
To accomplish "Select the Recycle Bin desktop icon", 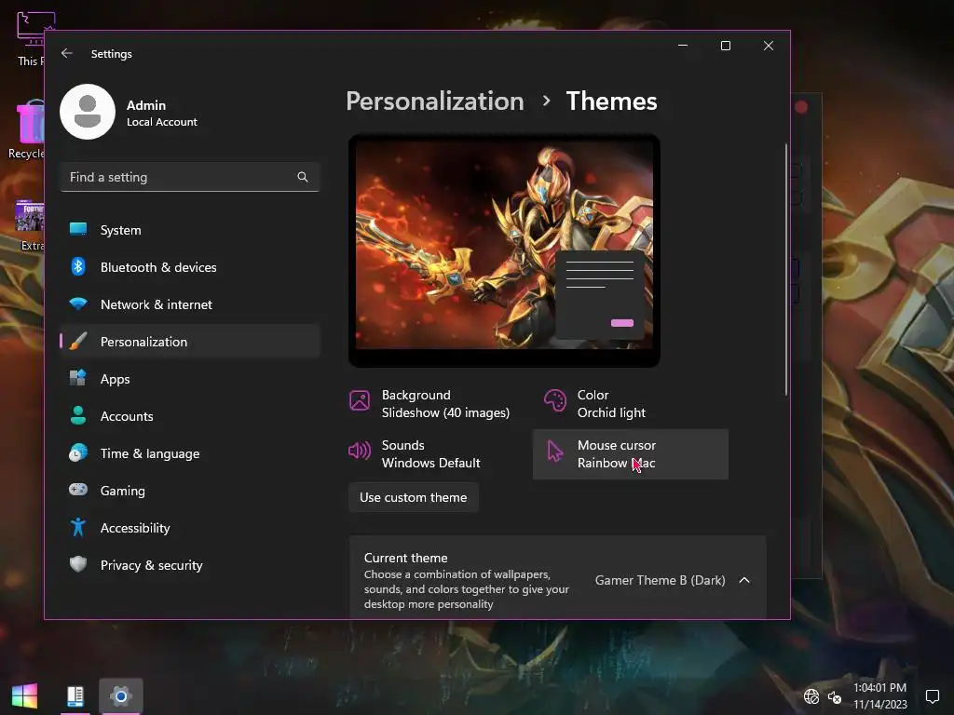I will click(28, 130).
